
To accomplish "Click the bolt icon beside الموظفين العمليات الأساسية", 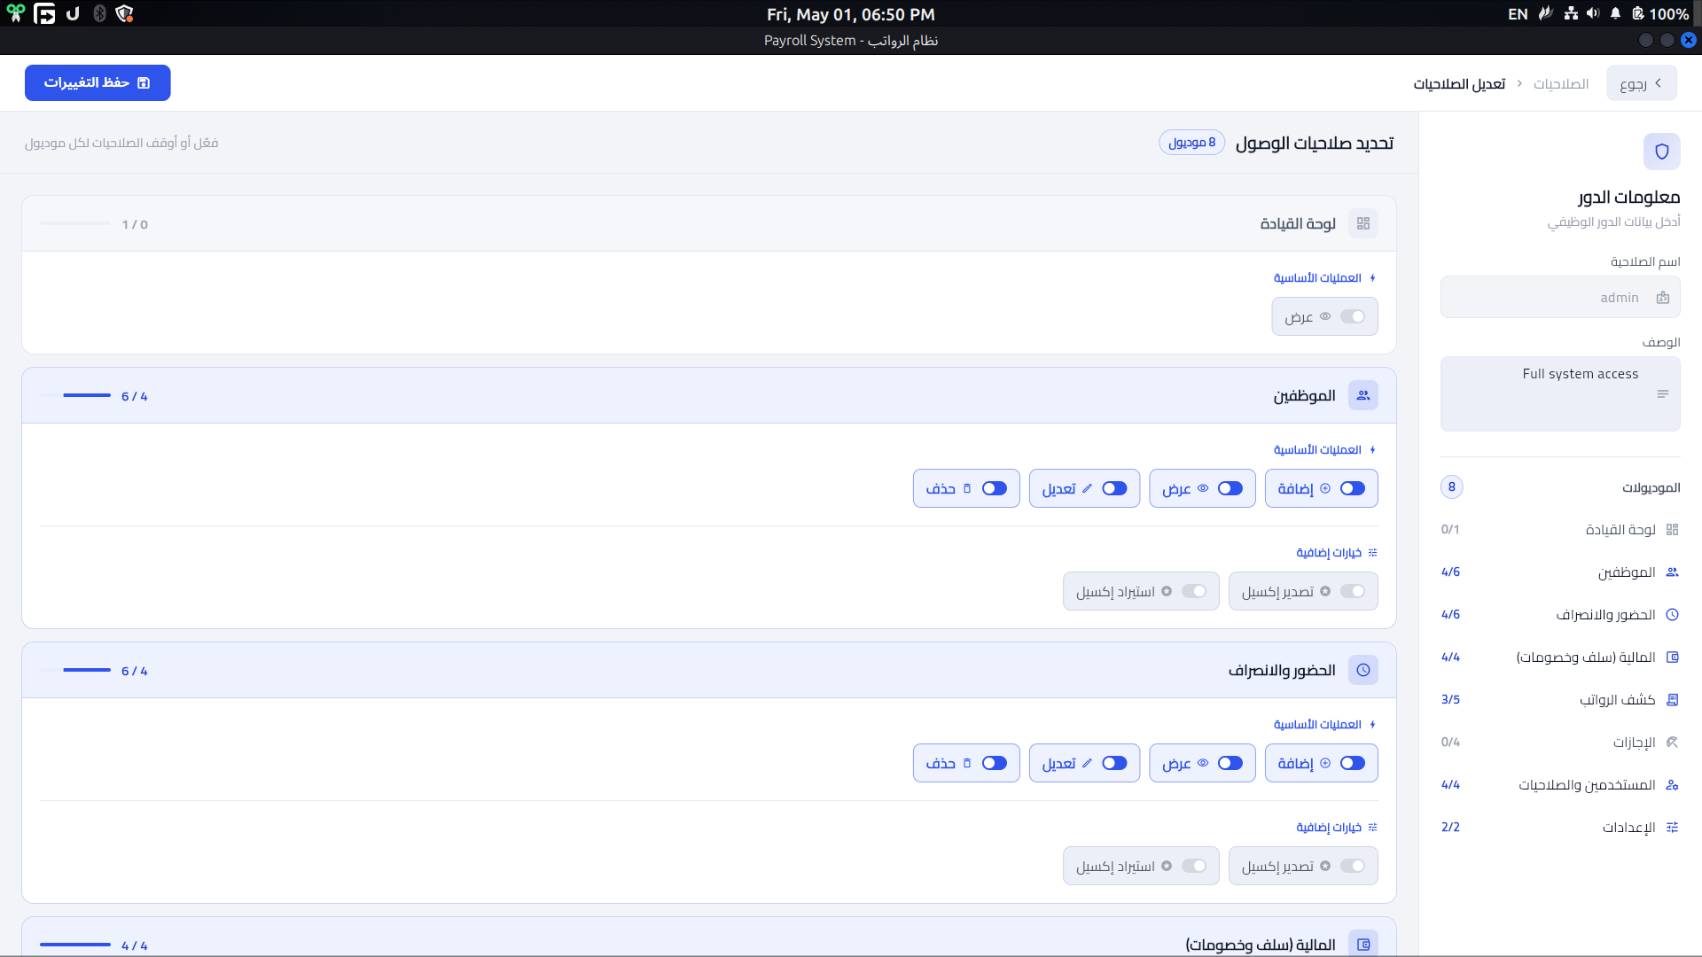I will point(1372,450).
